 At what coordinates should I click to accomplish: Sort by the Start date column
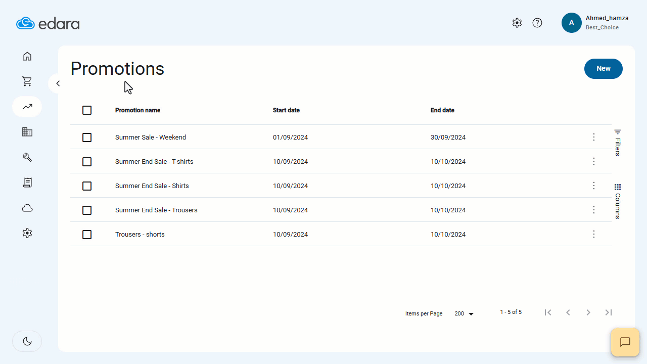pos(287,110)
